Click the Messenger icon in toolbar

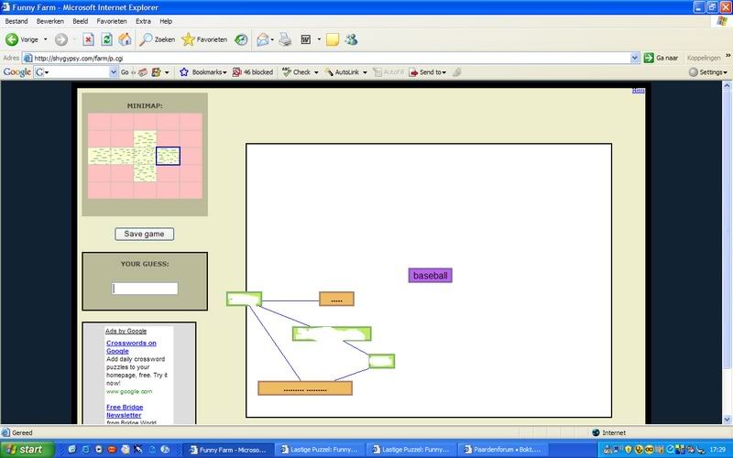coord(351,39)
